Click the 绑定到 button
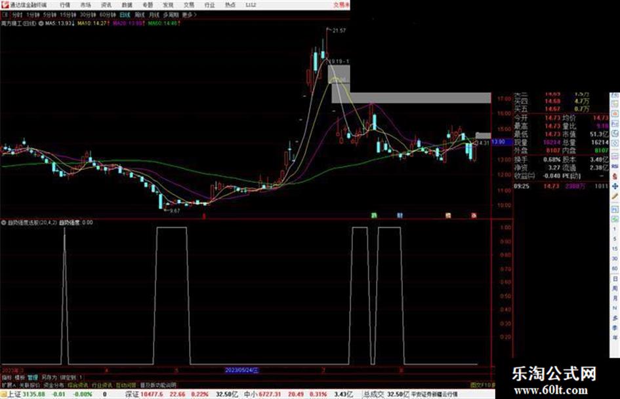Viewport: 620px width, 399px height. pyautogui.click(x=68, y=377)
